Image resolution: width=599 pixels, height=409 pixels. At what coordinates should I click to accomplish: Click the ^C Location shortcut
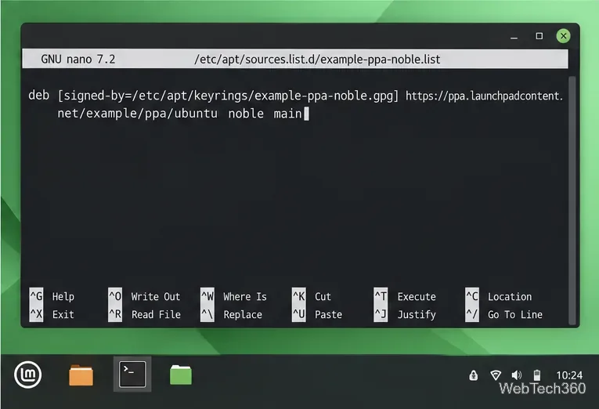point(499,297)
